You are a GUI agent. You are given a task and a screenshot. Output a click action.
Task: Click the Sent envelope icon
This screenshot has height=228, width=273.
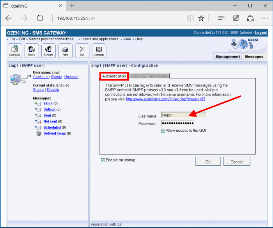coord(37,115)
